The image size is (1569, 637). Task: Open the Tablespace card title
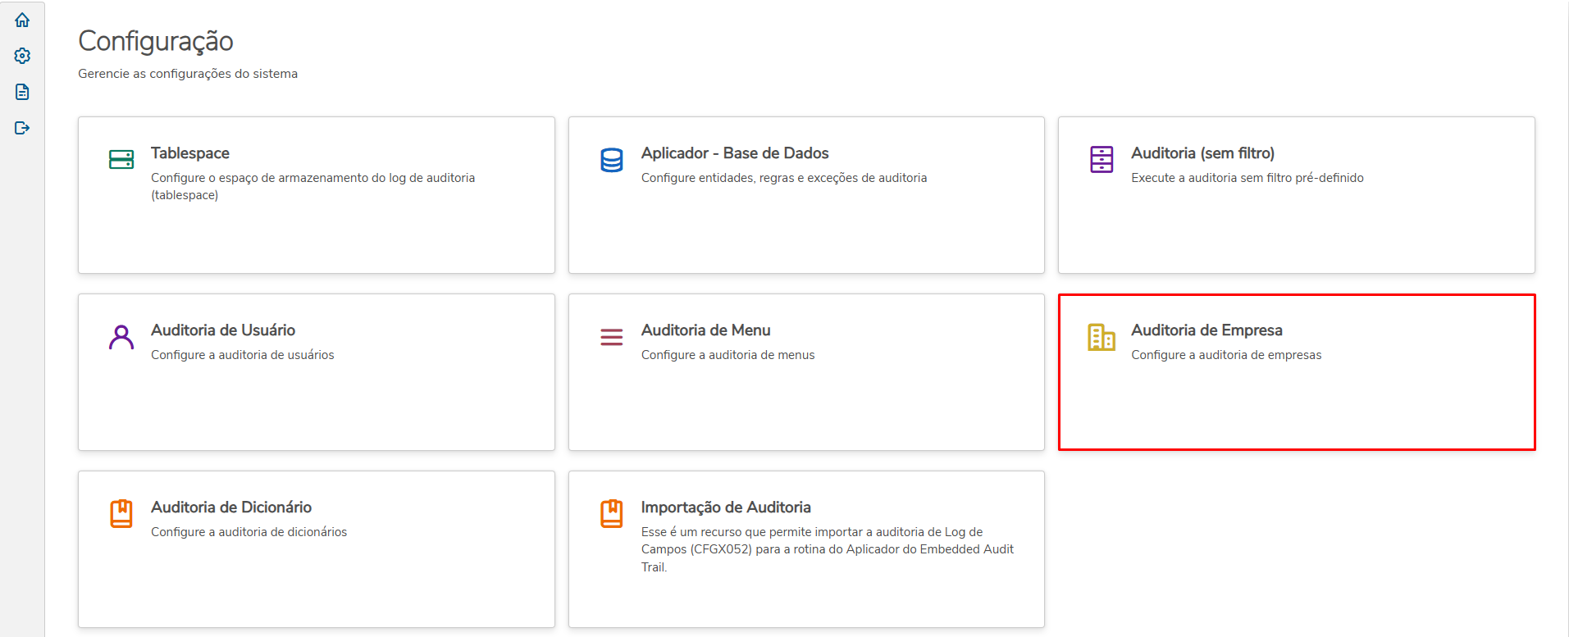[x=190, y=153]
